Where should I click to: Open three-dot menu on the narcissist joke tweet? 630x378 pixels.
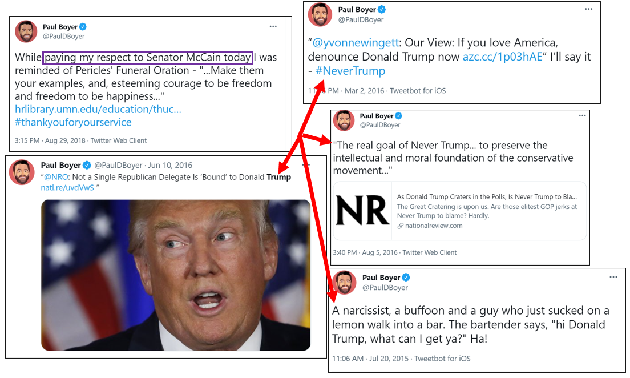point(613,277)
